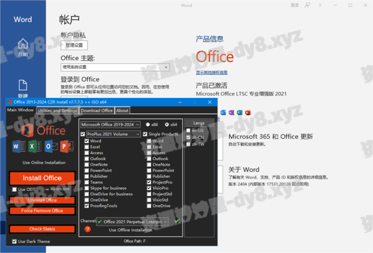The image size is (373, 253).
Task: Check the zh-TW language checkbox
Action: [x=188, y=144]
